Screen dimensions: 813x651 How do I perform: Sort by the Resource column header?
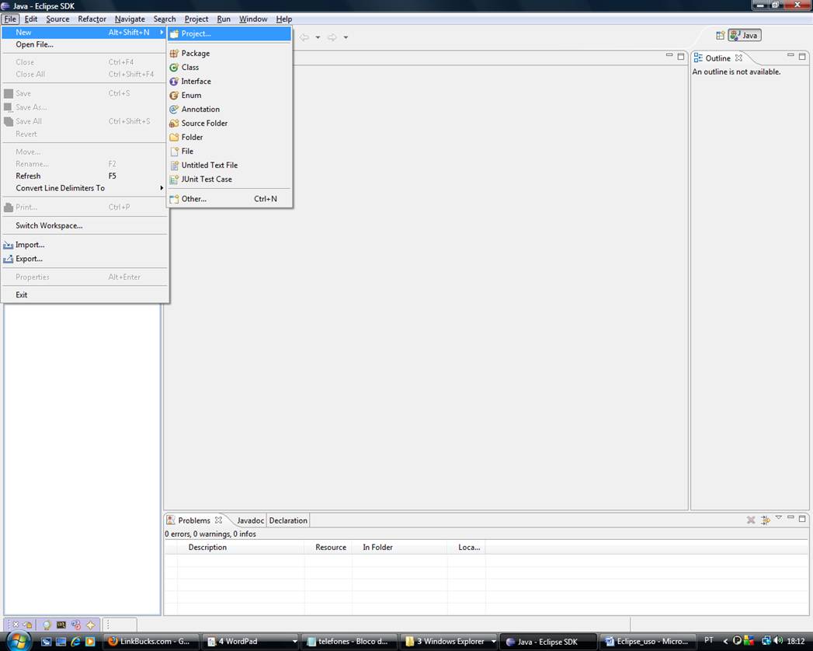(328, 547)
